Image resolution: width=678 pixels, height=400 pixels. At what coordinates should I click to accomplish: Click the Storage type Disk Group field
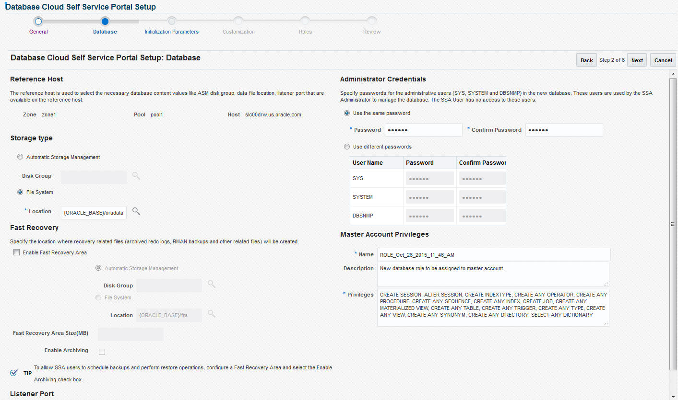[94, 177]
